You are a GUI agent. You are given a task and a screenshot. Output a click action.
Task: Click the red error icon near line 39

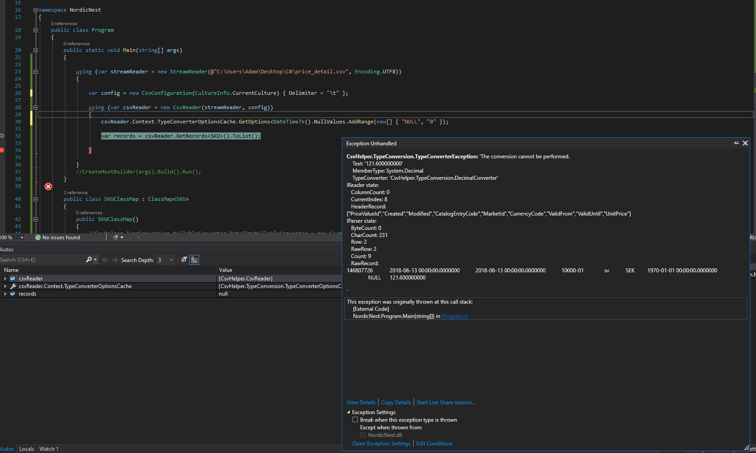pyautogui.click(x=48, y=186)
